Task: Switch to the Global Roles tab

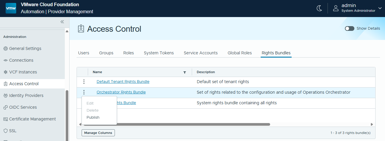Action: tap(240, 53)
